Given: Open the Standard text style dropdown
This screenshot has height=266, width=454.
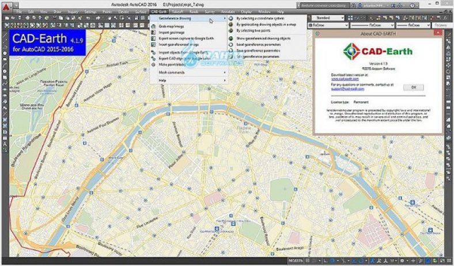Looking at the screenshot, I should pos(328,18).
